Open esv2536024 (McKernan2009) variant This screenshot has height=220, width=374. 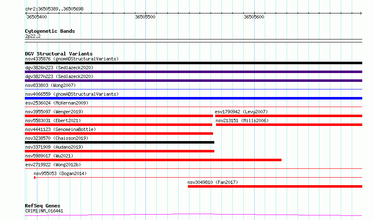pyautogui.click(x=57, y=103)
